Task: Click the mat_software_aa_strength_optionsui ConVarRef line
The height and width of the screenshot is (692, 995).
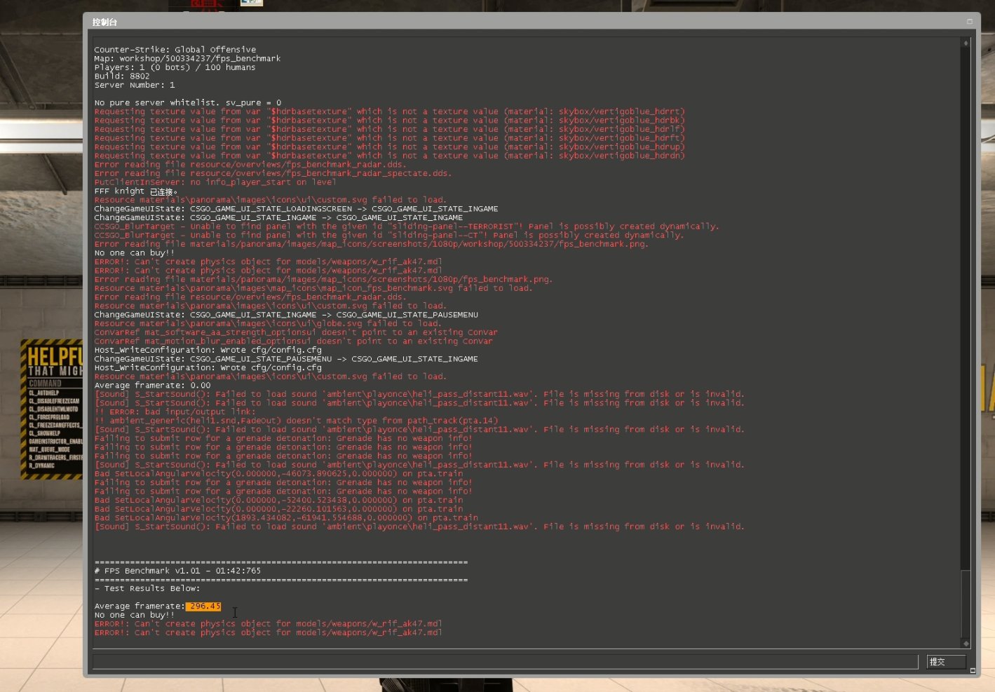Action: click(x=296, y=332)
